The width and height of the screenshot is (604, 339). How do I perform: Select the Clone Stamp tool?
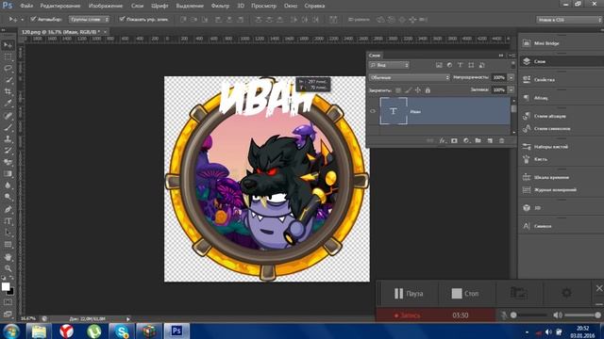click(8, 138)
